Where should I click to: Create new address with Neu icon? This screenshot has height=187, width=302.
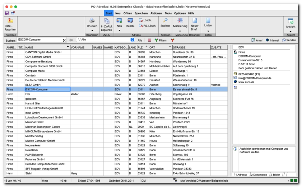click(x=119, y=20)
